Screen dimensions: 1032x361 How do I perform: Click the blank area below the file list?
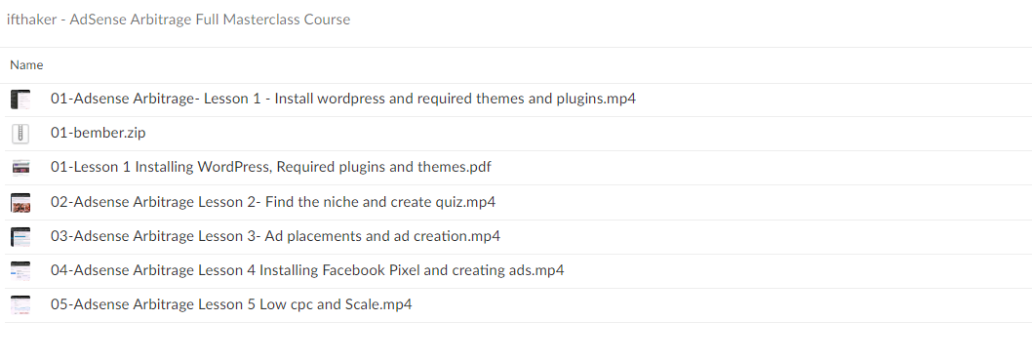(x=516, y=341)
